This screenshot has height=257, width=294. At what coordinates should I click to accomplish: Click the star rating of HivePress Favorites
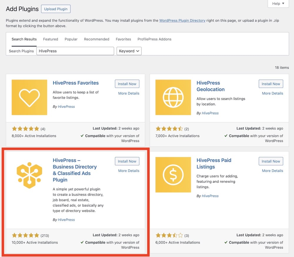click(26, 129)
